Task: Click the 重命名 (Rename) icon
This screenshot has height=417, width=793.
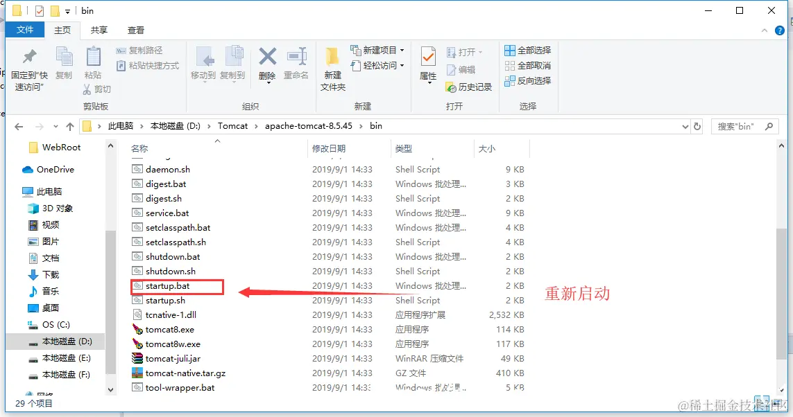Action: click(x=295, y=62)
